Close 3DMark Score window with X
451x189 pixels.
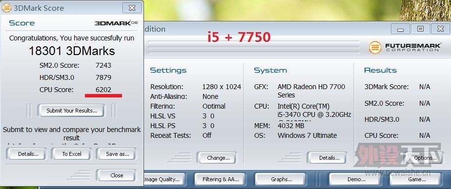point(132,8)
